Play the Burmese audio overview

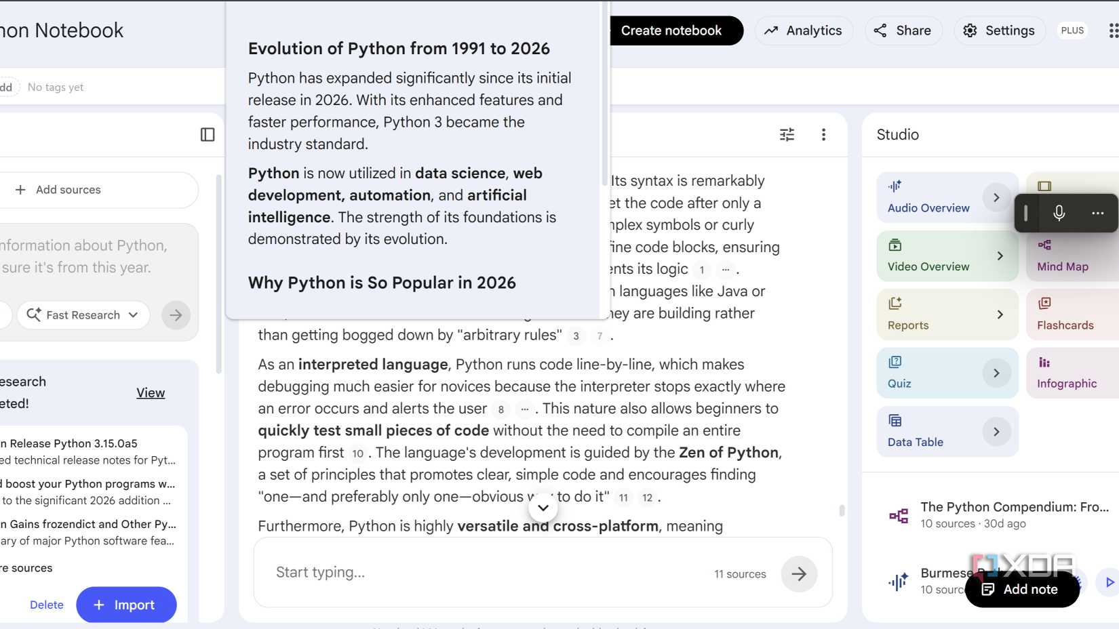point(1110,582)
